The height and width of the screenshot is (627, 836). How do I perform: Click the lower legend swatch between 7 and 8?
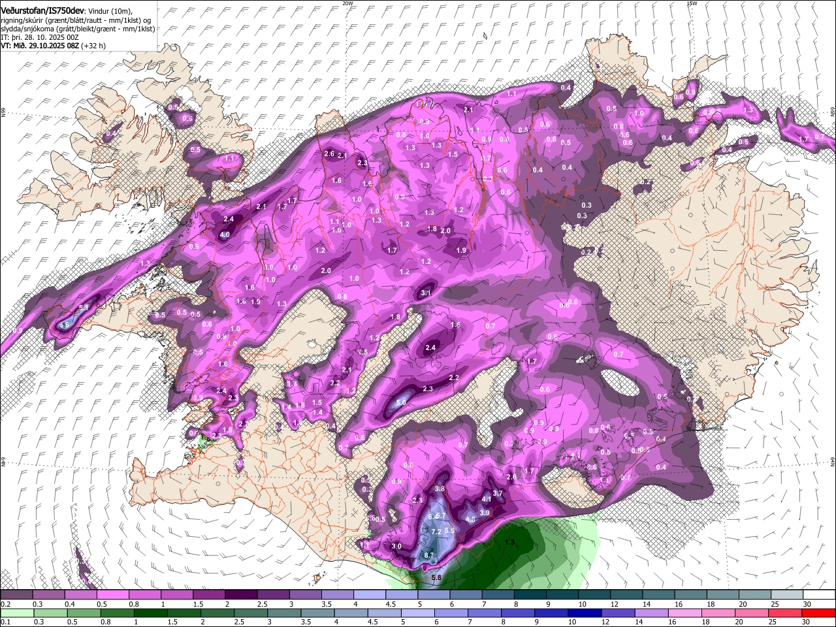pos(485,613)
